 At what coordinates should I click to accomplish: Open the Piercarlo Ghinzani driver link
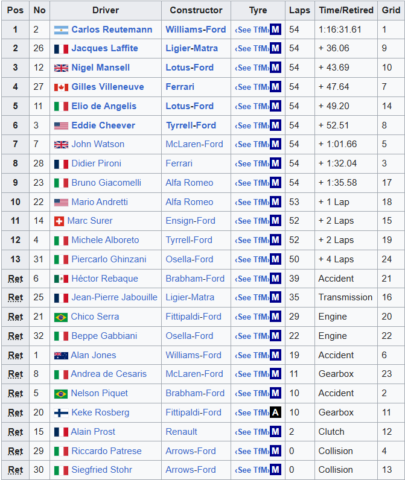[x=109, y=259]
